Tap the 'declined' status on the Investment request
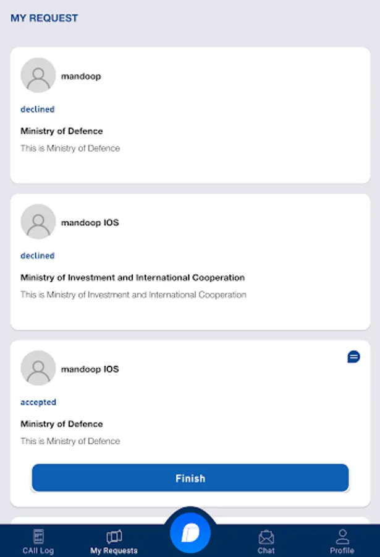Image resolution: width=380 pixels, height=557 pixels. (38, 256)
